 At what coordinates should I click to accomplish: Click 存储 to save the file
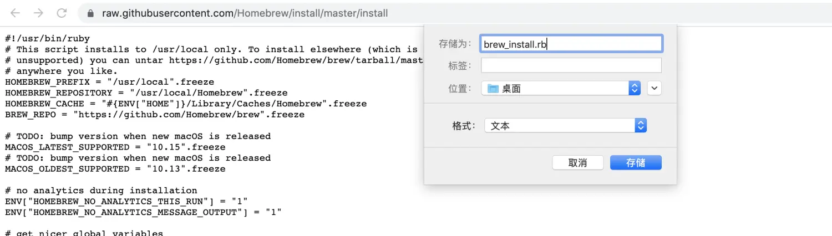pyautogui.click(x=636, y=163)
